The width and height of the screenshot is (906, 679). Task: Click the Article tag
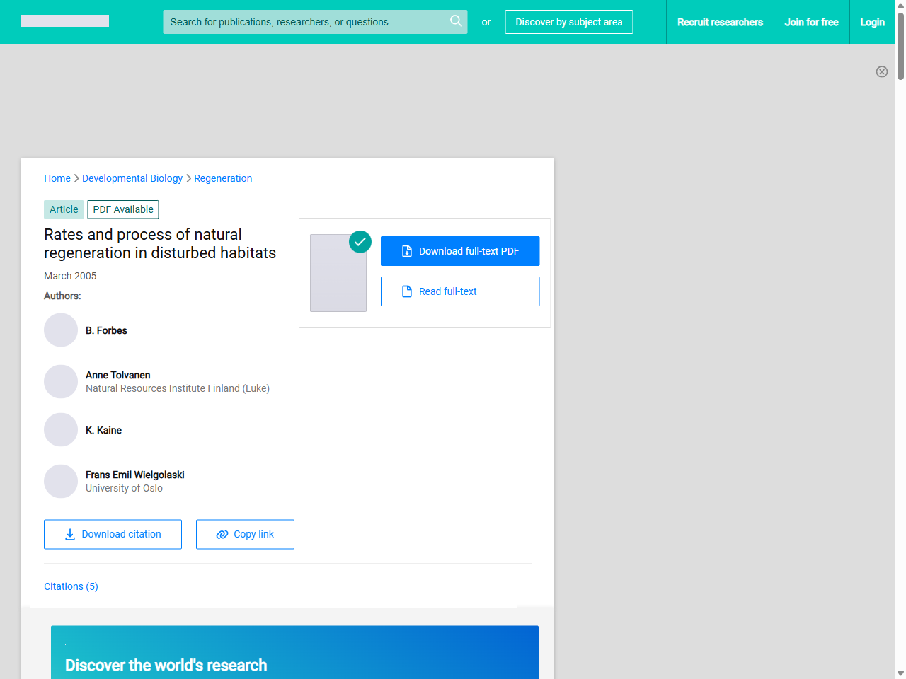[x=64, y=209]
